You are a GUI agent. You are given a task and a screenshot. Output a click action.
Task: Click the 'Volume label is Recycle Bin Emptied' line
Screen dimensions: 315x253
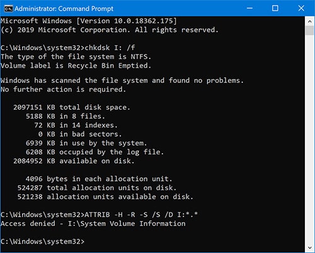click(76, 66)
